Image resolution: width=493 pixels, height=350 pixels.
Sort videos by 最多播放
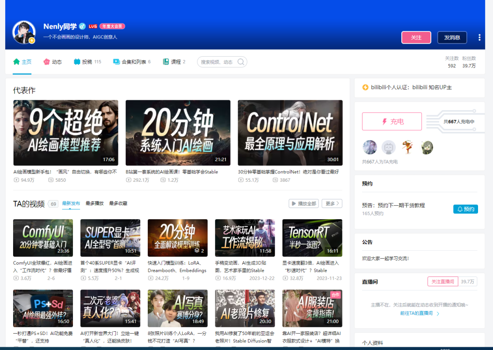point(96,203)
